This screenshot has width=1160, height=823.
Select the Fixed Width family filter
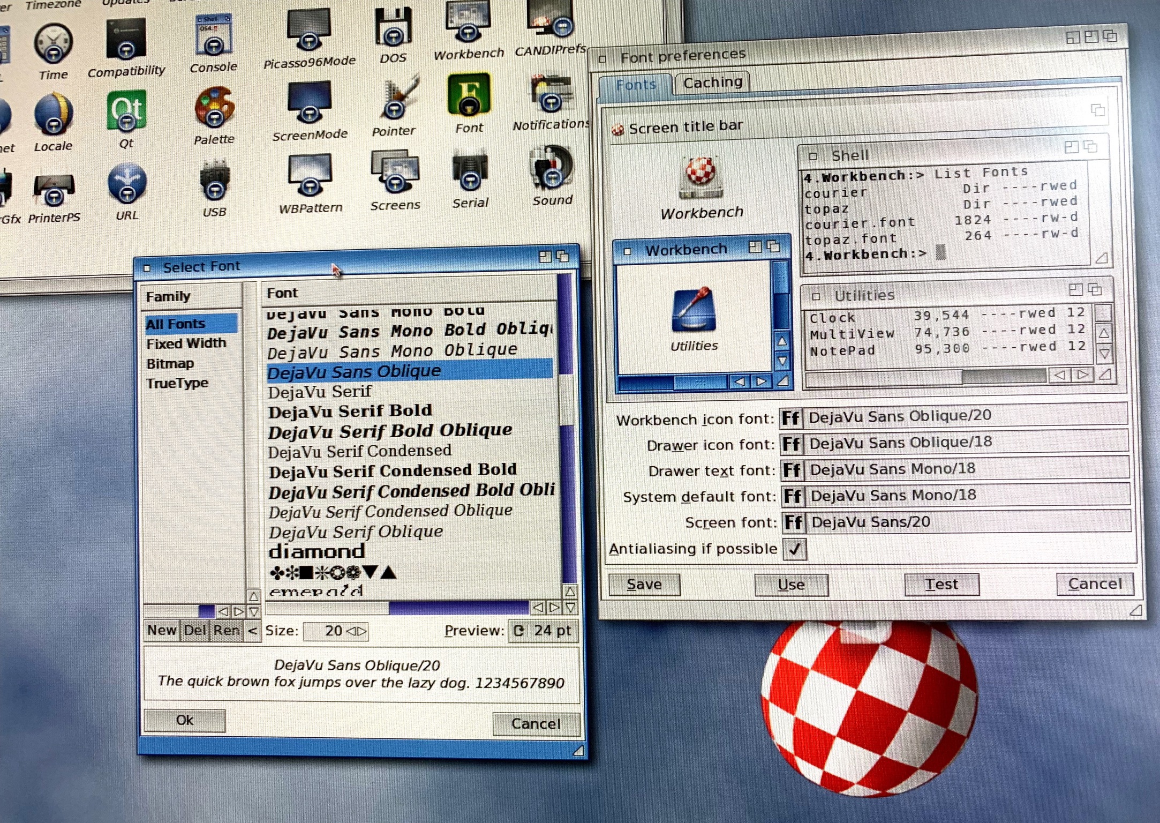pos(186,343)
